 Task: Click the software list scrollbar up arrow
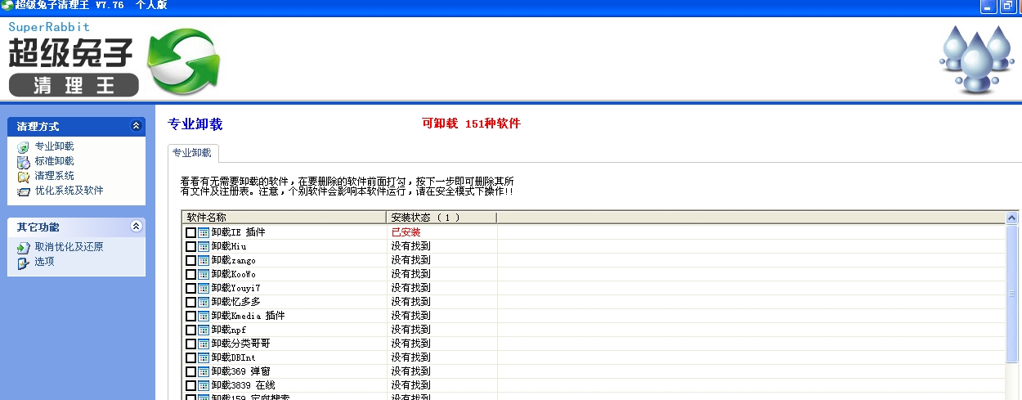pyautogui.click(x=1012, y=218)
